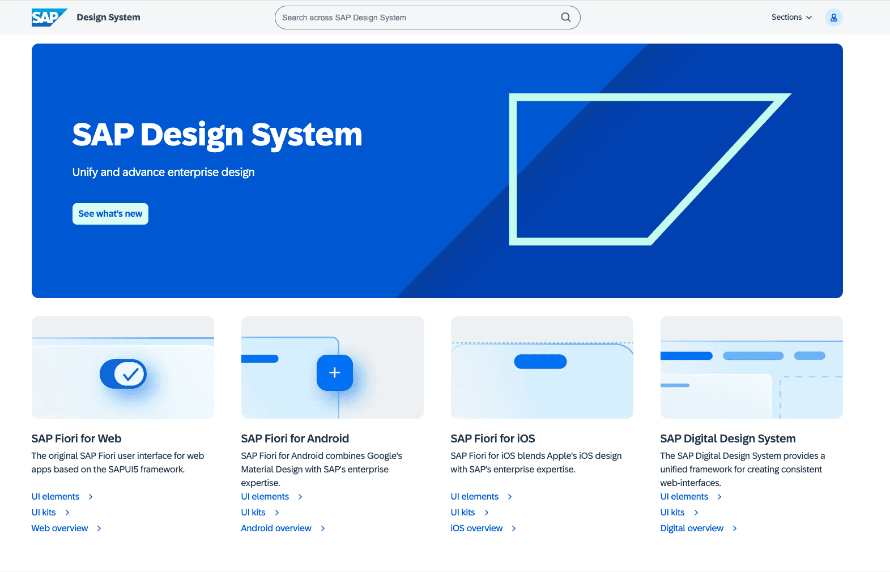Click the SAP Fiori for iOS heading
Image resolution: width=890 pixels, height=572 pixels.
coord(493,438)
